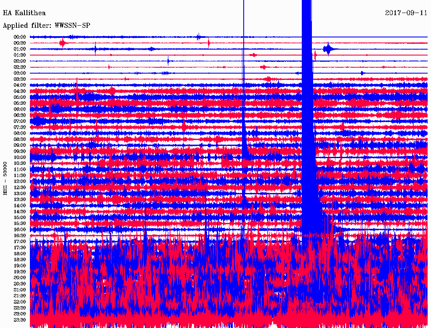
Task: Pick the 19:00 time label
Action: pos(20,266)
